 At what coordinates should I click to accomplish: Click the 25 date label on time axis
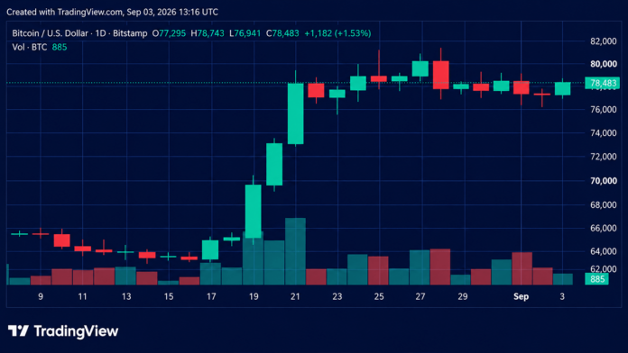click(x=379, y=296)
